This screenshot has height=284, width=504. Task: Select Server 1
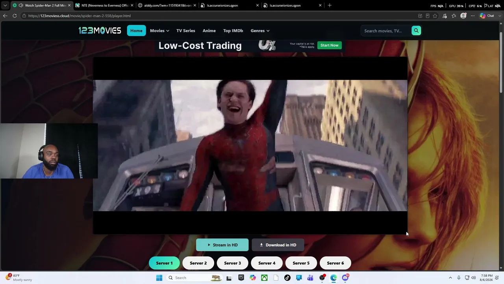pos(164,263)
